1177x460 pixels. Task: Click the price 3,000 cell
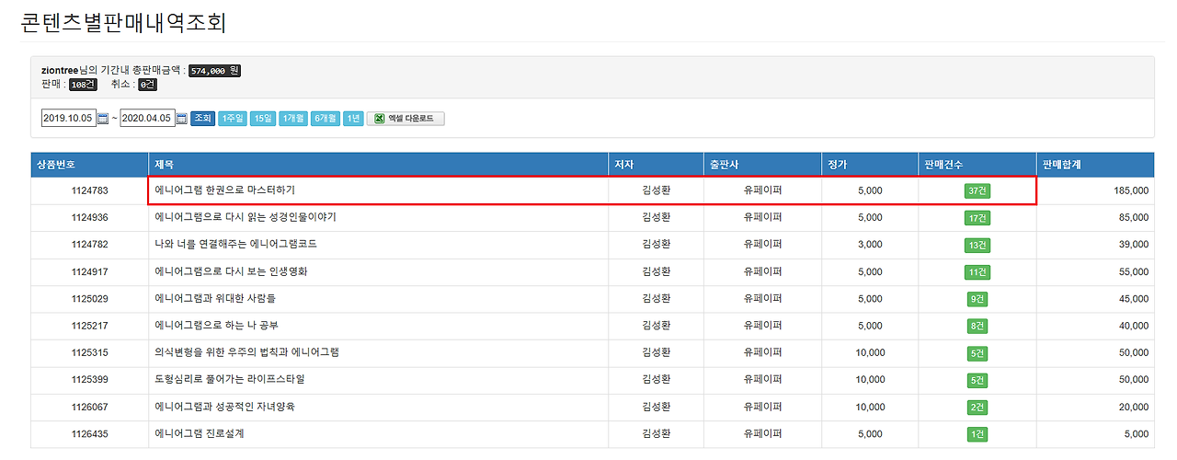[870, 245]
